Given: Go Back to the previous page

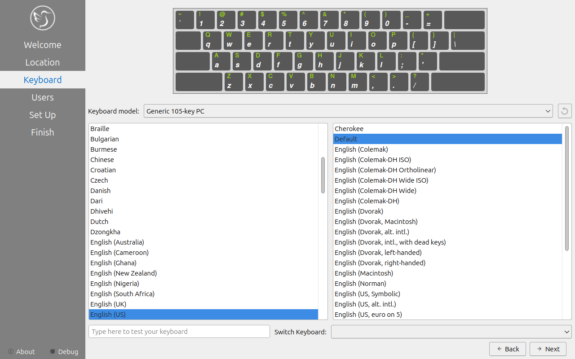Looking at the screenshot, I should [507, 349].
